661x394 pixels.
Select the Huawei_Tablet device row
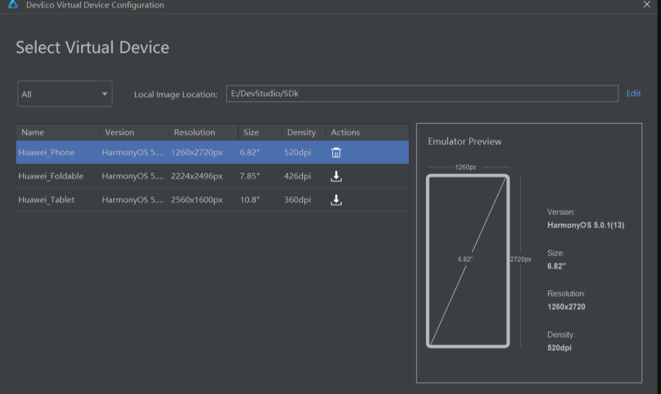tap(213, 200)
